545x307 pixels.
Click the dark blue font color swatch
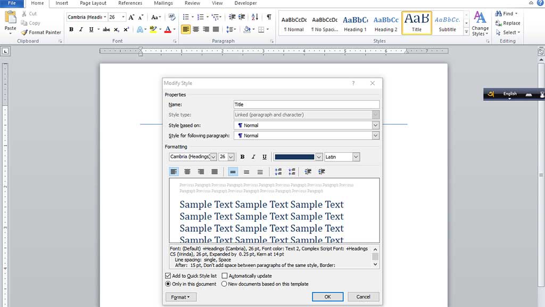[x=294, y=157]
